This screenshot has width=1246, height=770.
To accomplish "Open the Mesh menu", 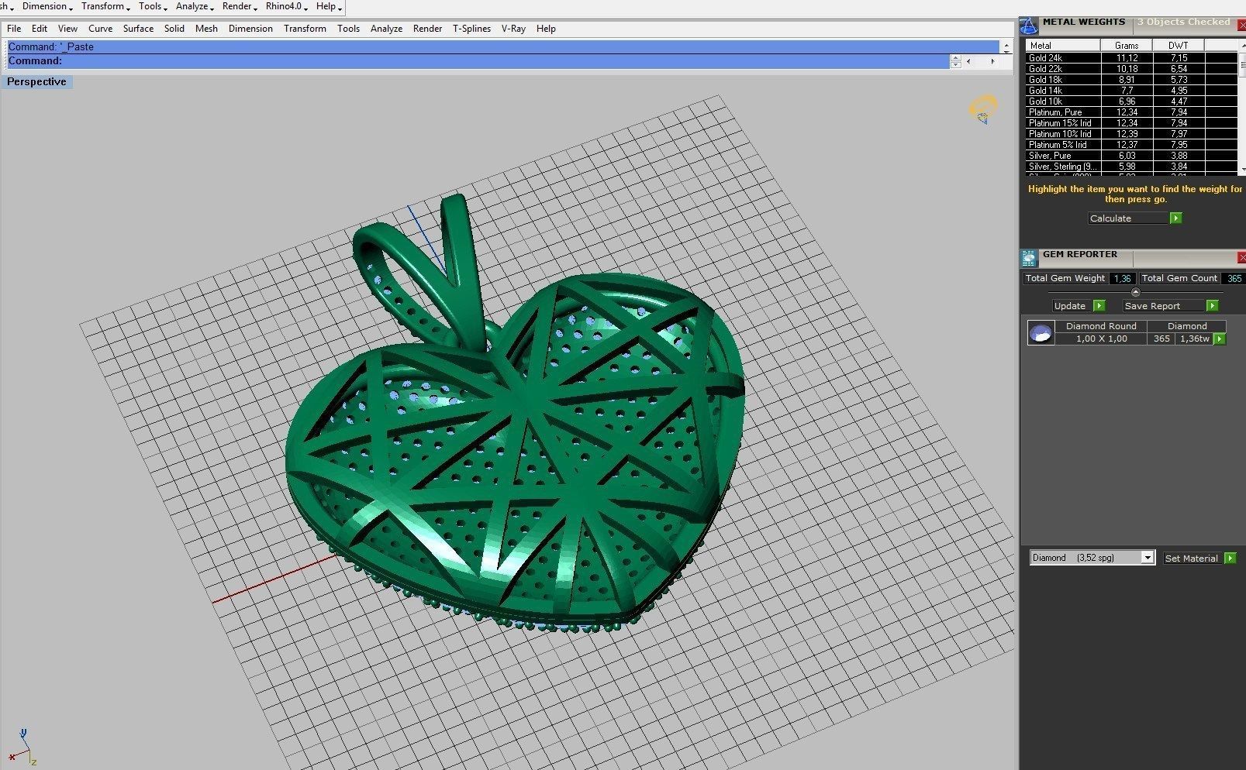I will [x=206, y=29].
